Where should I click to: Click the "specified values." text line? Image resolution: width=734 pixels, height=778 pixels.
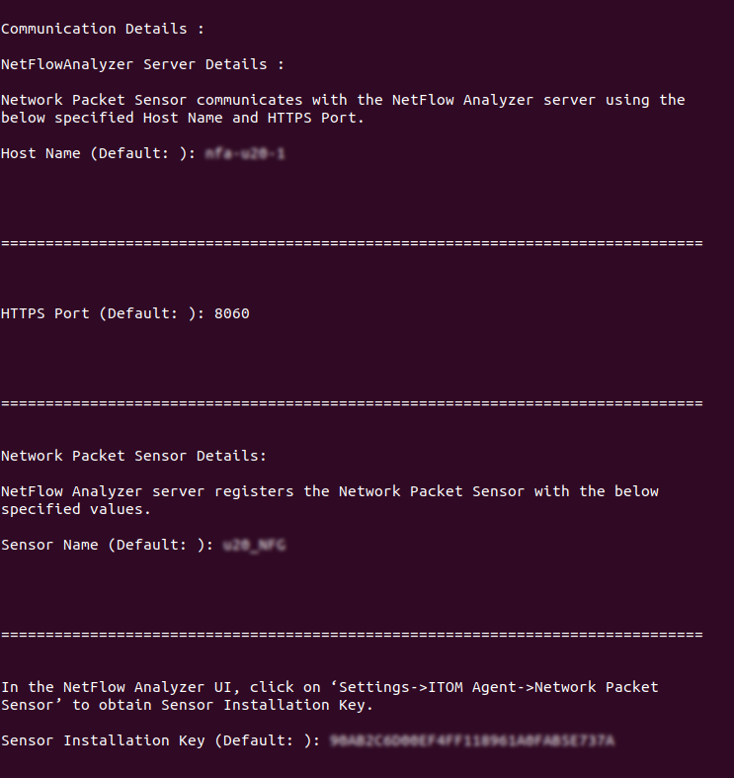[76, 509]
